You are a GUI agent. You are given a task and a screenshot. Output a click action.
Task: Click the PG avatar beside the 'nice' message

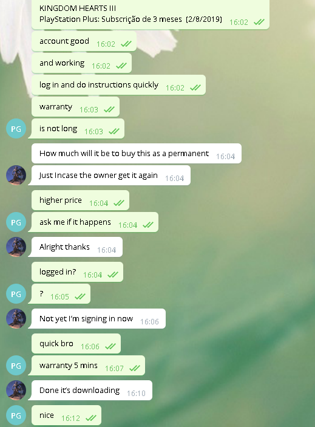click(16, 415)
